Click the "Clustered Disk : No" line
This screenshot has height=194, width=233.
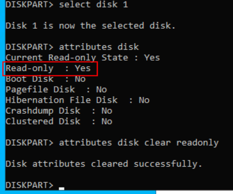click(x=59, y=121)
